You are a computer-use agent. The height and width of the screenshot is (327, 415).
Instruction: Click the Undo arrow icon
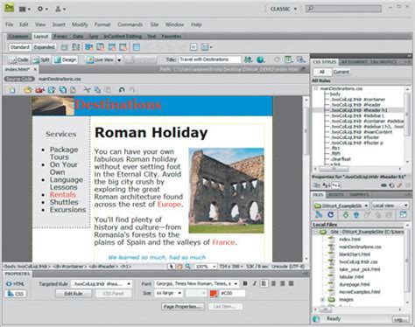click(122, 90)
